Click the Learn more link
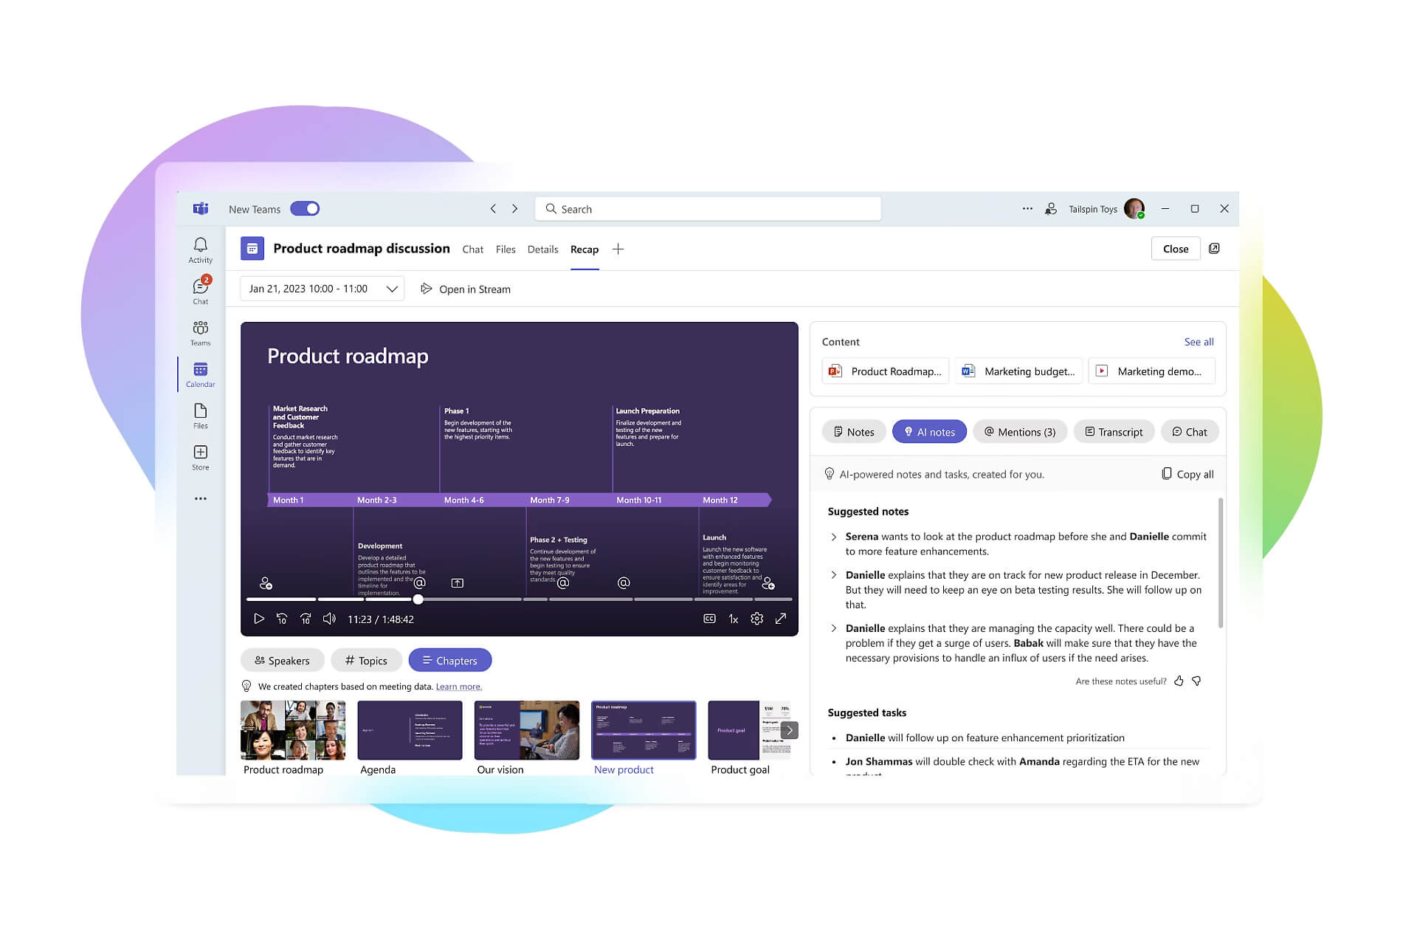 click(x=458, y=687)
